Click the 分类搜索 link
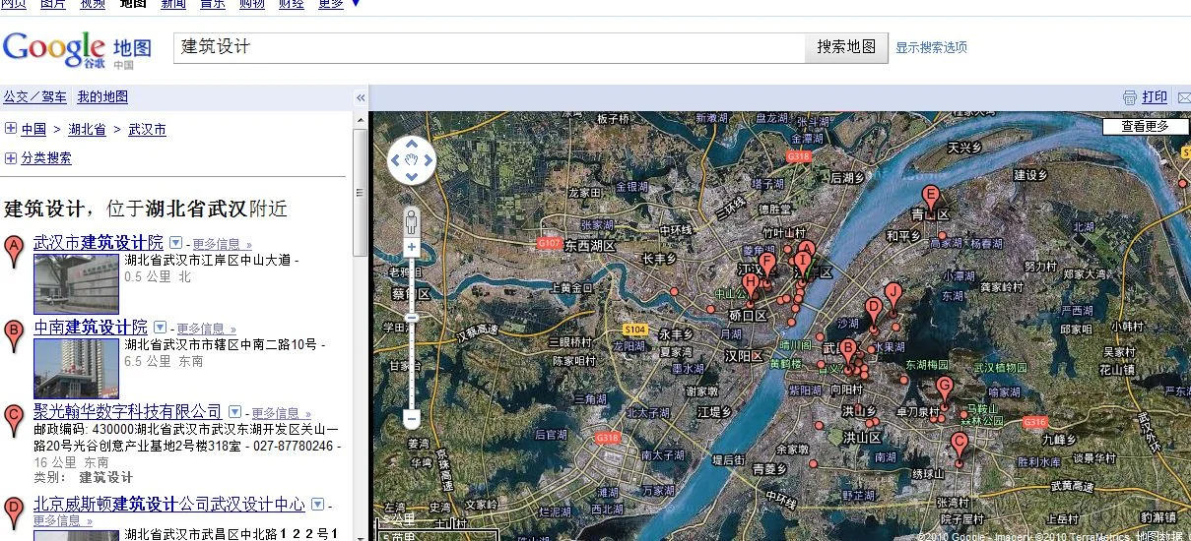 point(46,157)
